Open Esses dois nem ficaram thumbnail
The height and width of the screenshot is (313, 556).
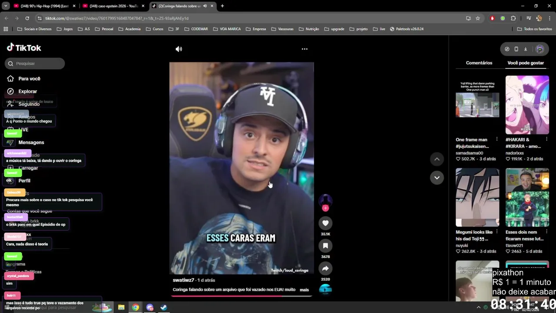pyautogui.click(x=527, y=197)
